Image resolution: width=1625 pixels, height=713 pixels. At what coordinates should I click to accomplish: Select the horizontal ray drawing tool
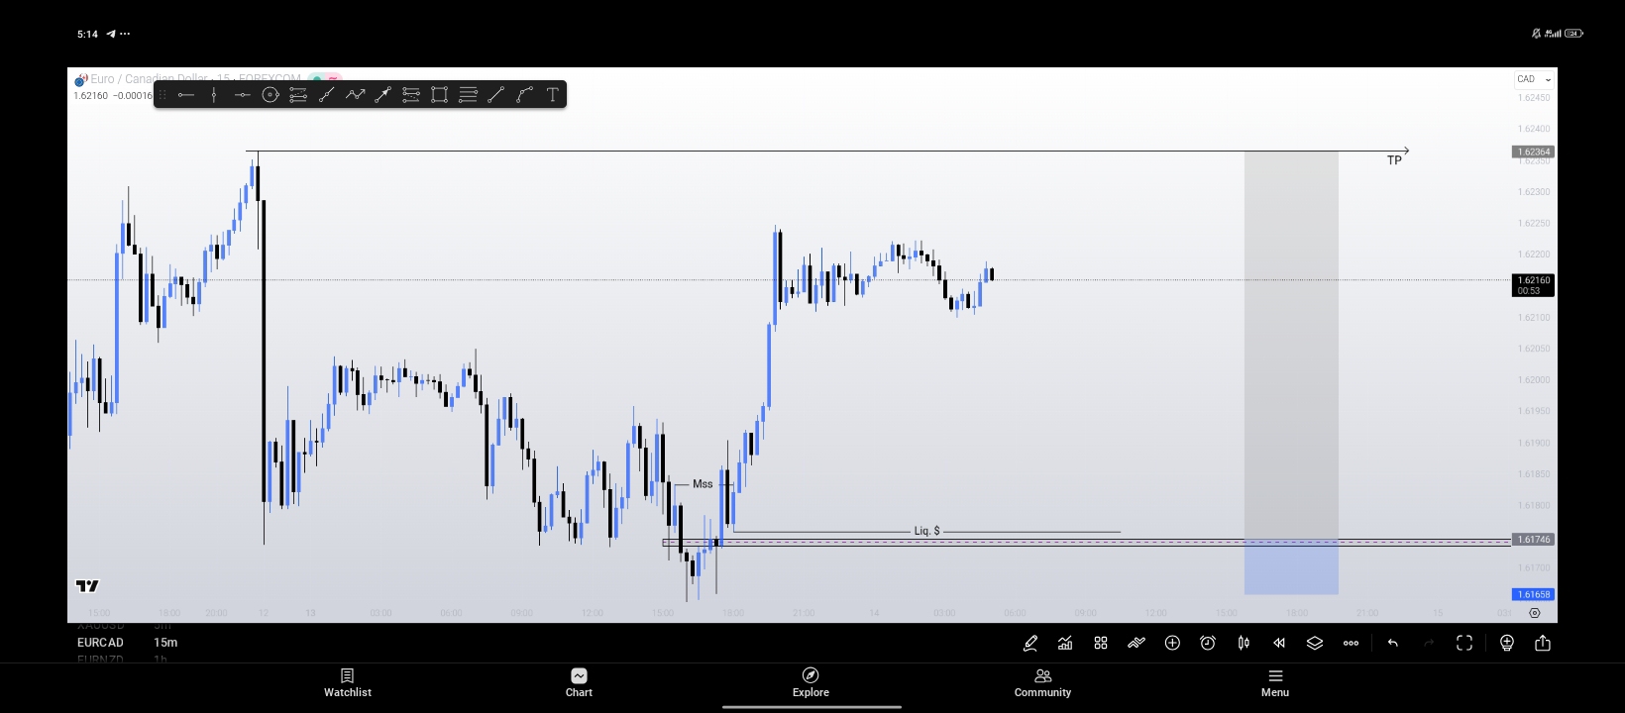[x=185, y=95]
